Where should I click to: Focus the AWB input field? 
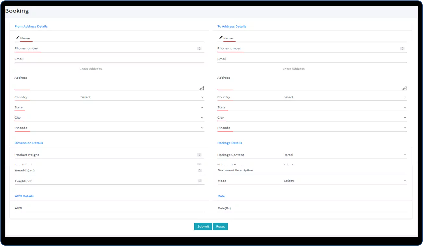click(109, 208)
